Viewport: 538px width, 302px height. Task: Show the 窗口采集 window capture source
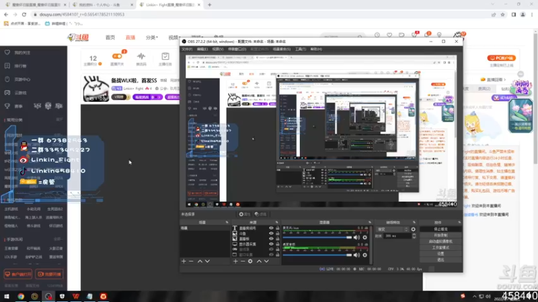tap(271, 255)
